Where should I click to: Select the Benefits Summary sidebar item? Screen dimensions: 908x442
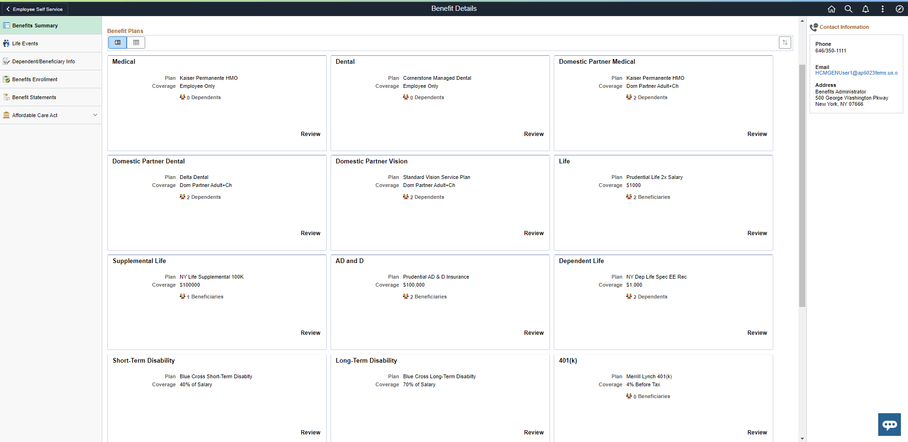(35, 25)
